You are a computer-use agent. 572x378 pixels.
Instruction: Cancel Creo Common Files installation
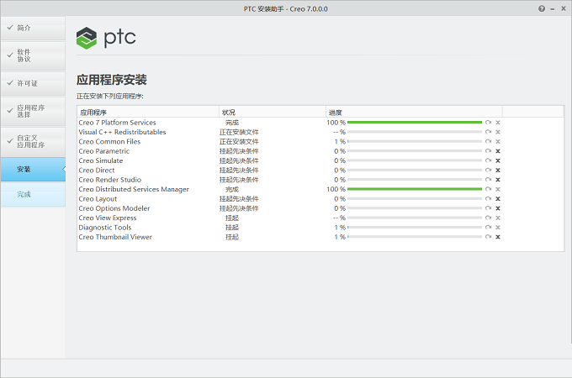[x=498, y=142]
